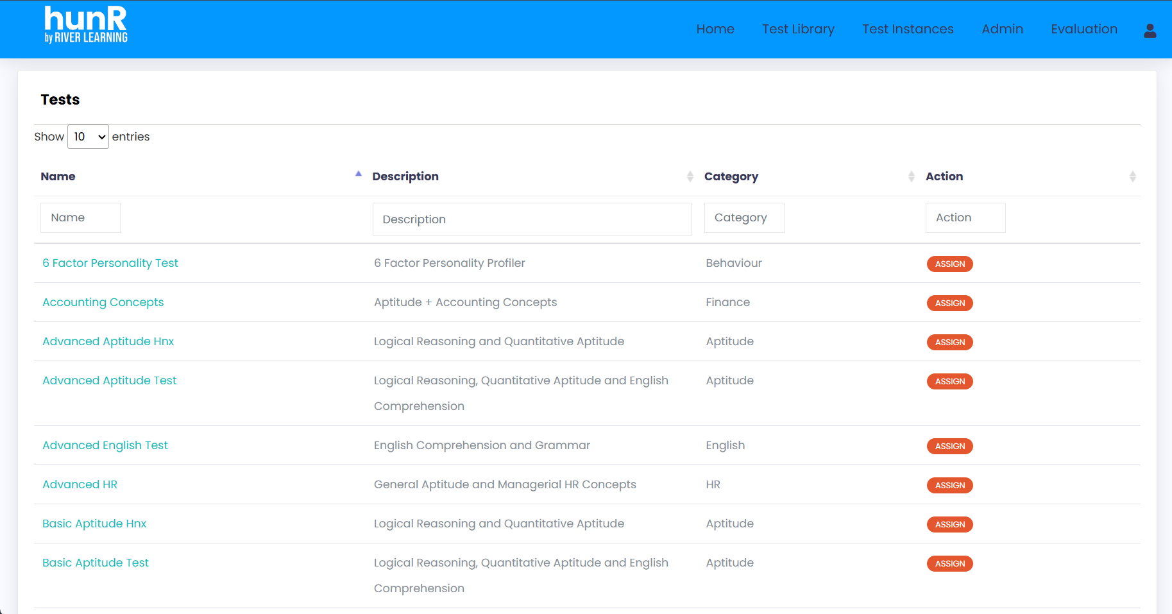Viewport: 1172px width, 614px height.
Task: Click the 'Aptitude + Accounting Concepts' description
Action: click(x=466, y=302)
